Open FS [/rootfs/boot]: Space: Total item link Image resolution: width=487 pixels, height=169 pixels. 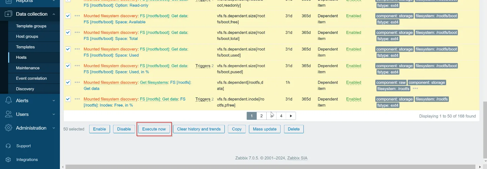pos(111,39)
